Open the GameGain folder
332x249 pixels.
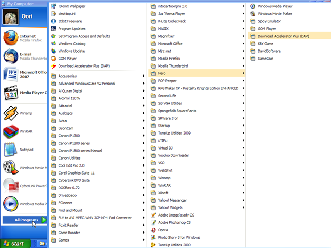coord(289,59)
